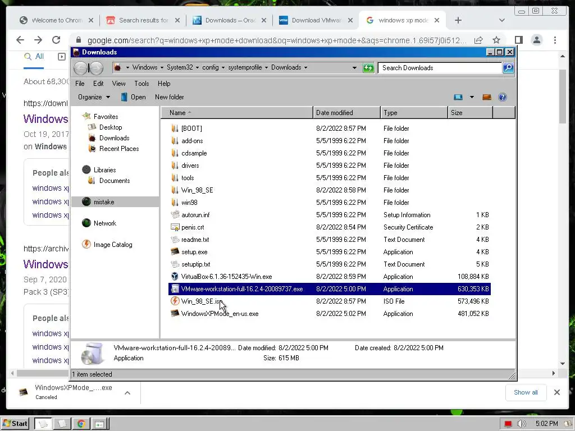The width and height of the screenshot is (575, 431).
Task: Select the Win_98_SE folder name
Action: point(197,190)
